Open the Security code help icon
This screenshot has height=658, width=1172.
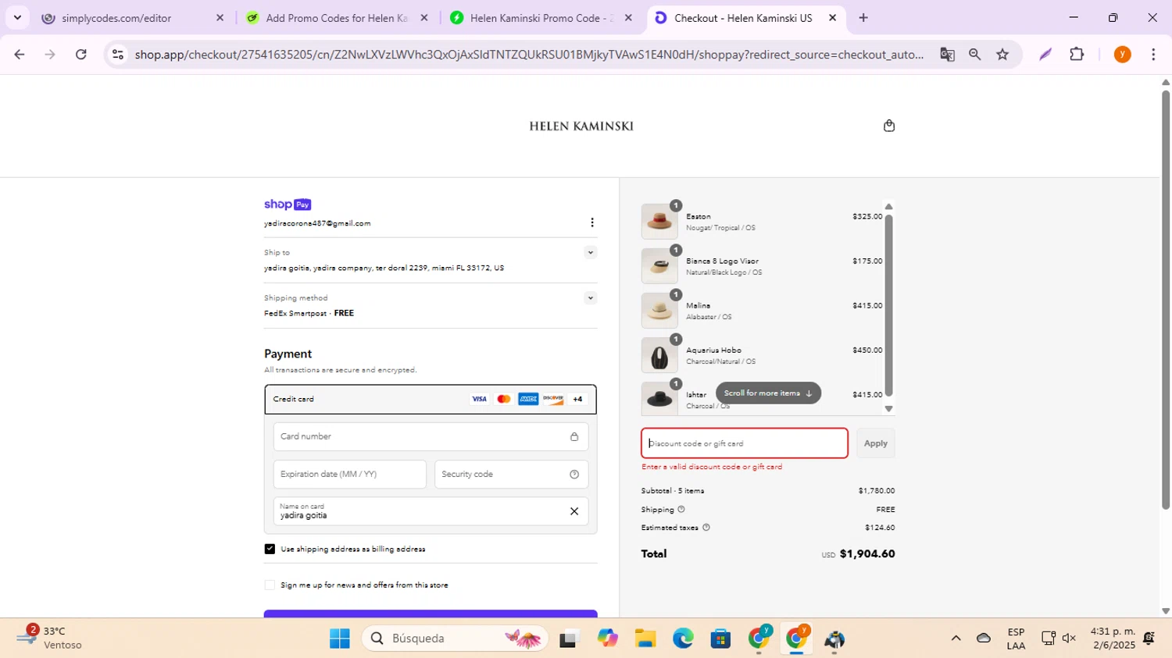(574, 474)
